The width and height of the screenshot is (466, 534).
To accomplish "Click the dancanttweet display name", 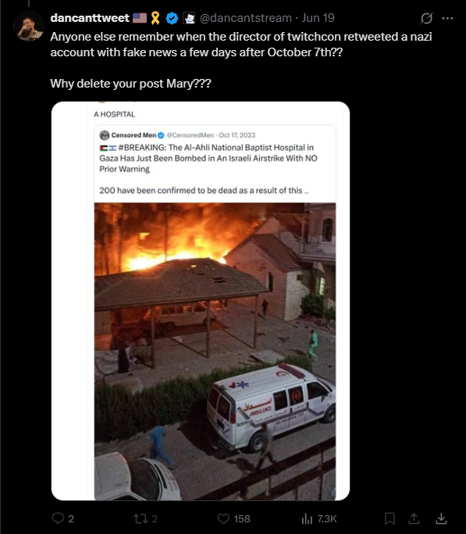I will coord(90,18).
